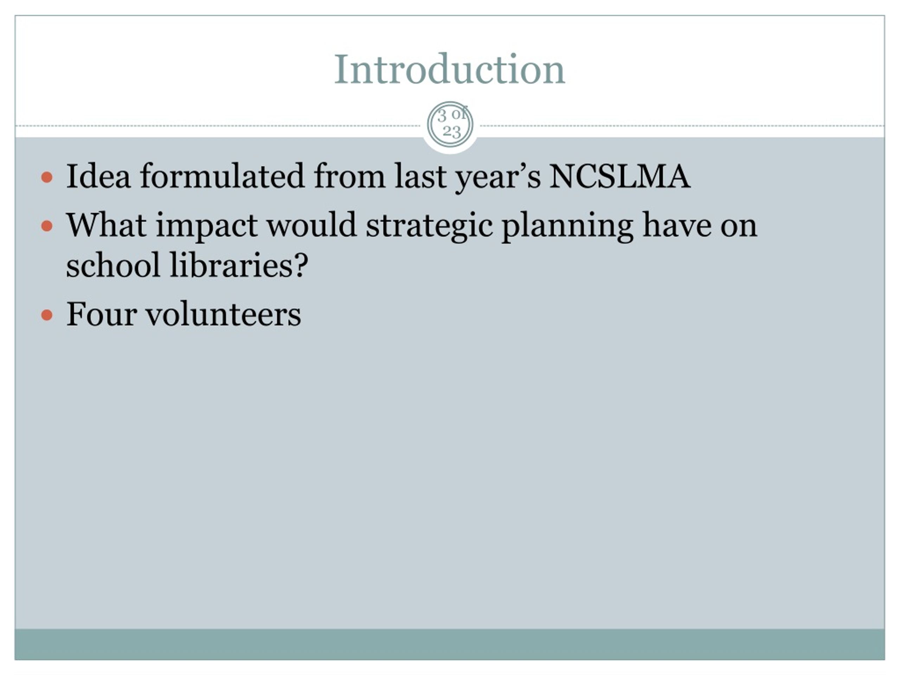Click the dashed divider line right of badge
Screen dimensions: 900x675
tap(682, 126)
